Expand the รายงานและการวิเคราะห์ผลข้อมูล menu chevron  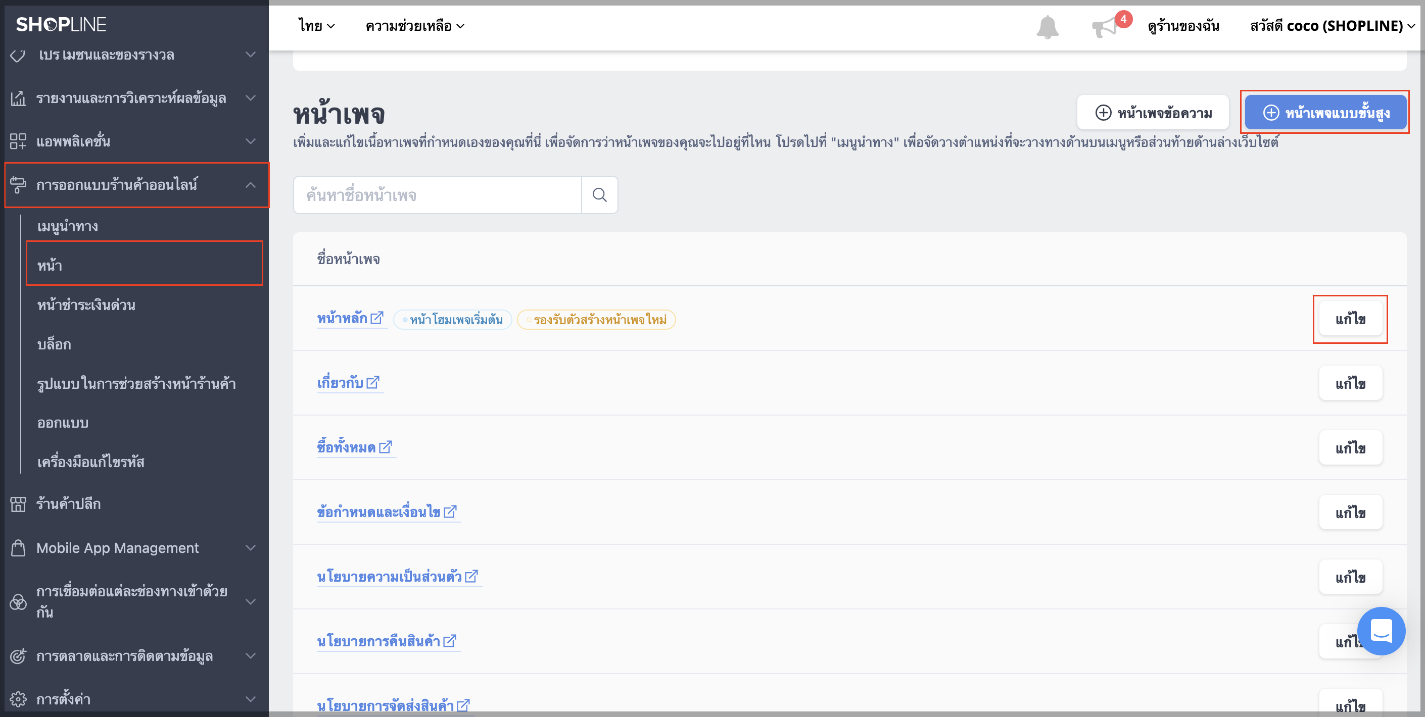[251, 98]
